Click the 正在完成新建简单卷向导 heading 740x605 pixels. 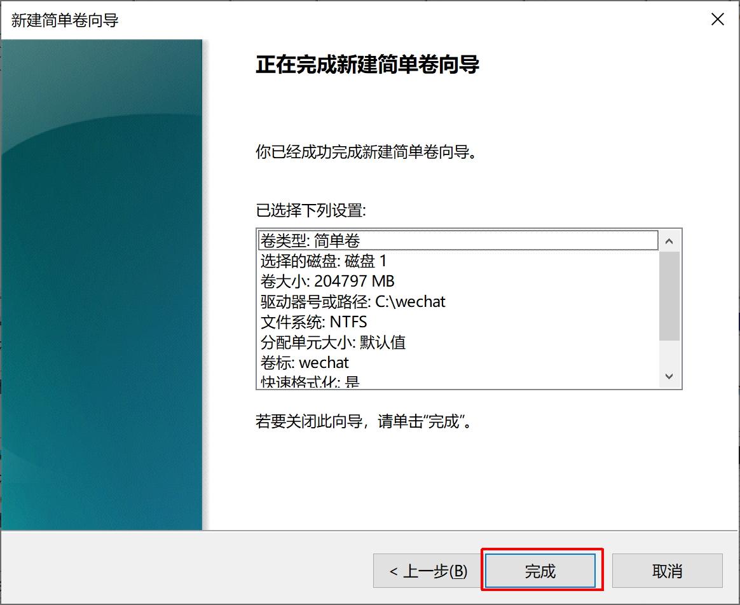tap(367, 64)
